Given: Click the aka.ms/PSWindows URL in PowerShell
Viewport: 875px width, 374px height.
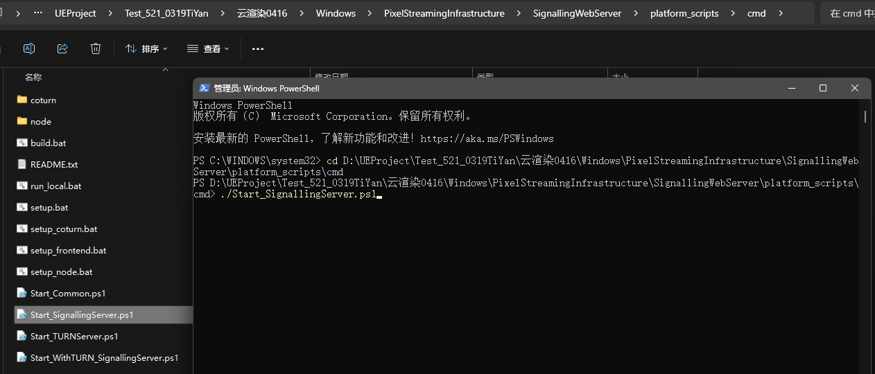Looking at the screenshot, I should (487, 139).
